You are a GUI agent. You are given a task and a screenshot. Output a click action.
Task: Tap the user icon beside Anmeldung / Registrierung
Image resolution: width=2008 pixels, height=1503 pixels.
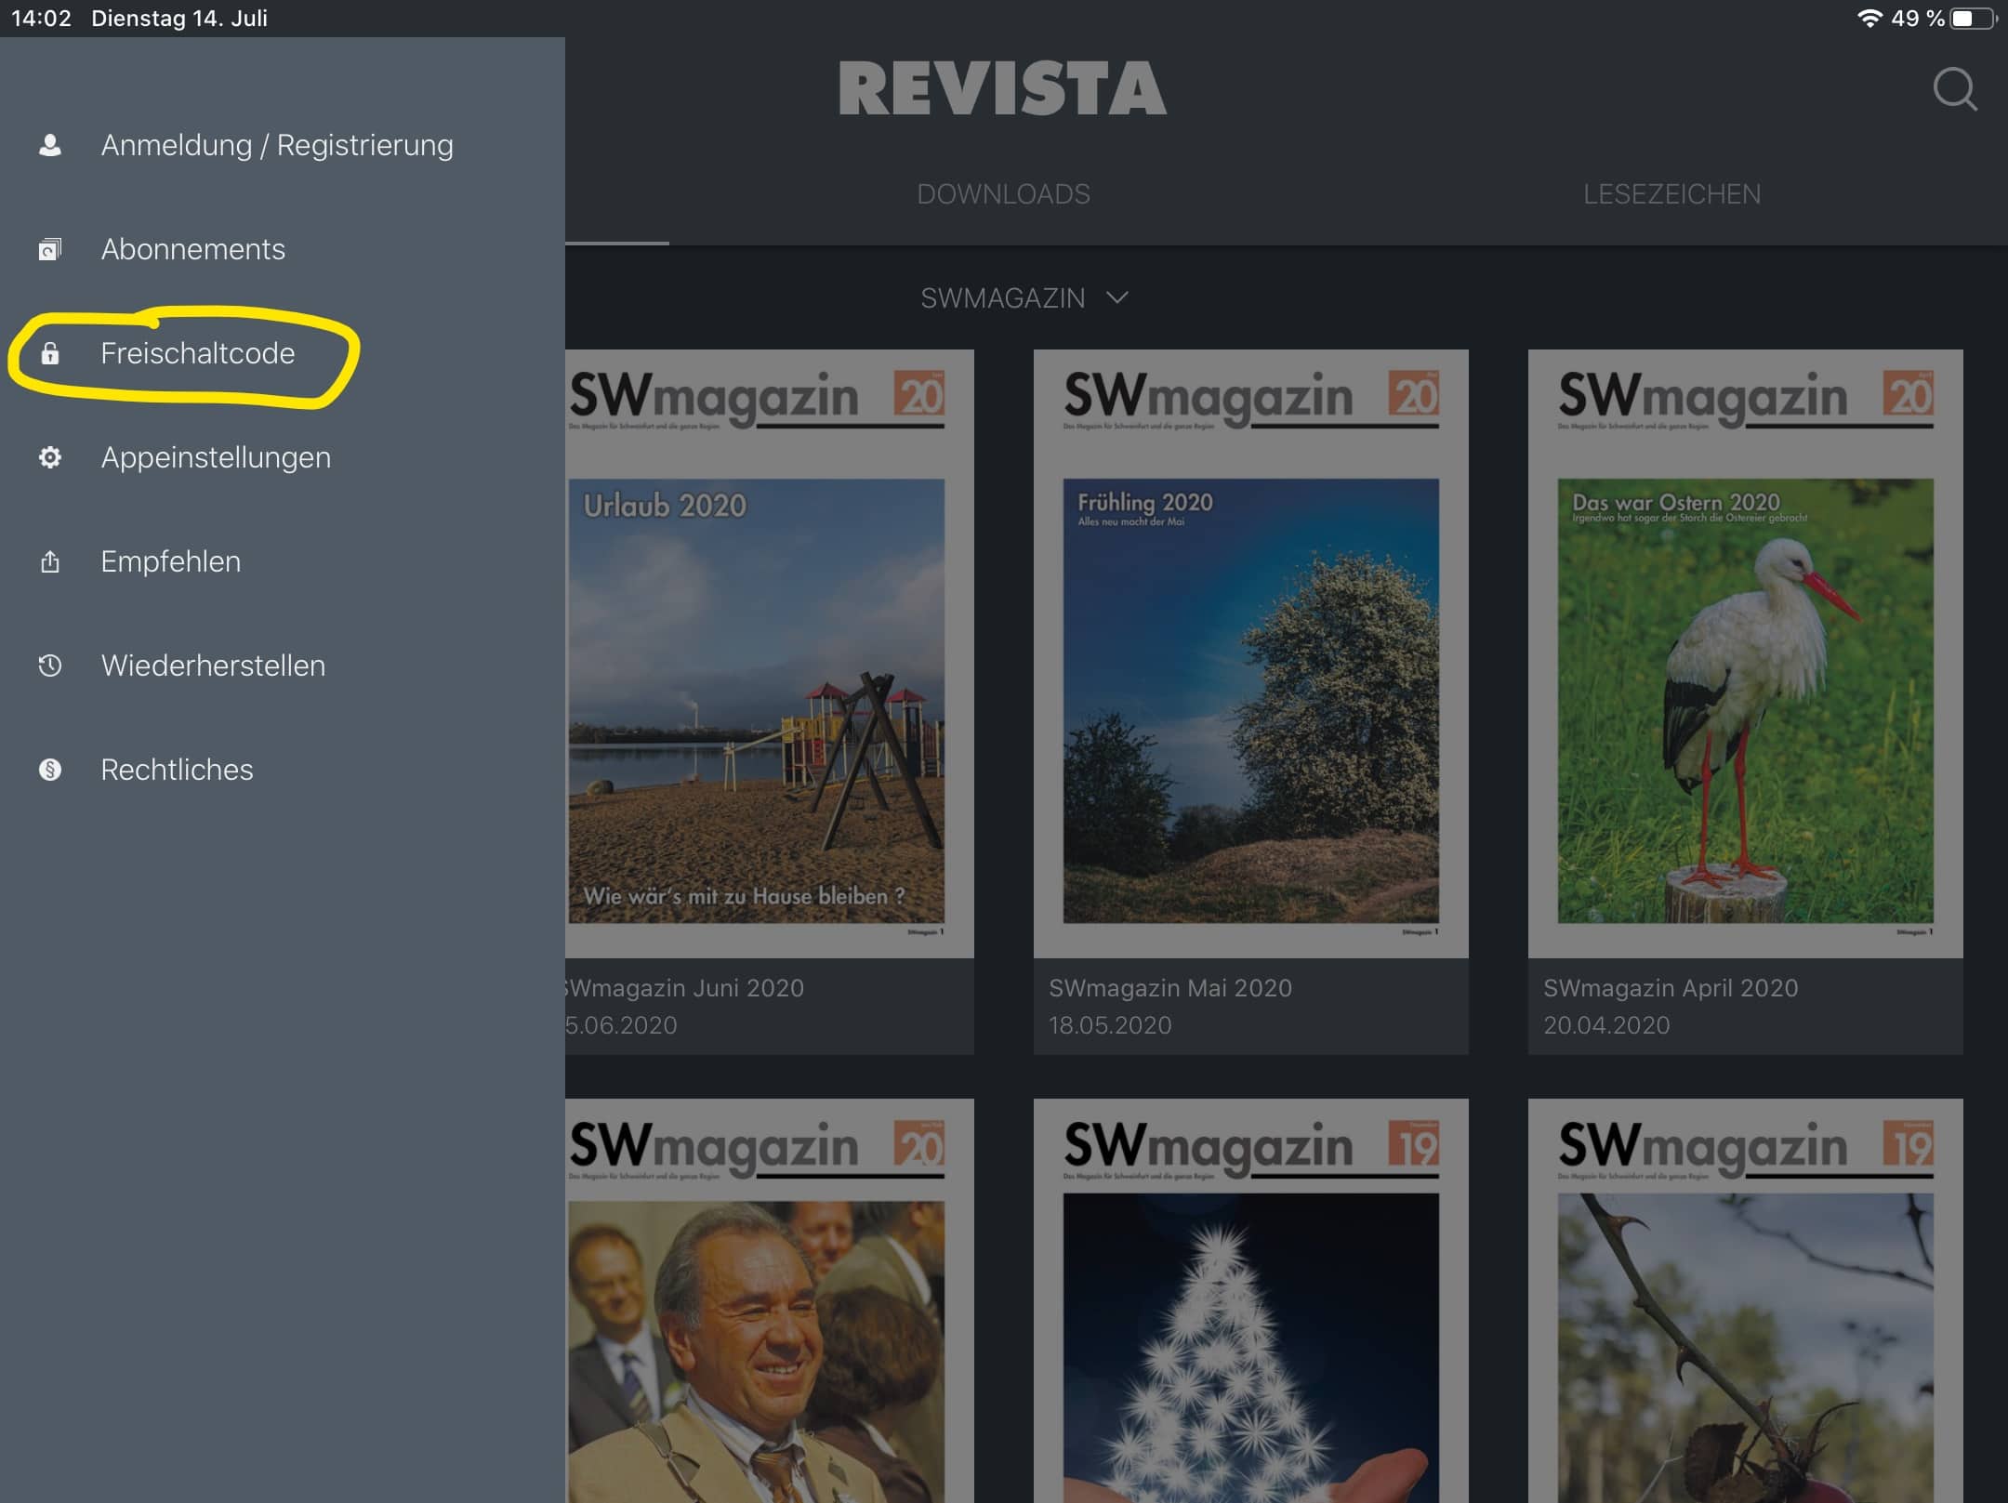(50, 145)
